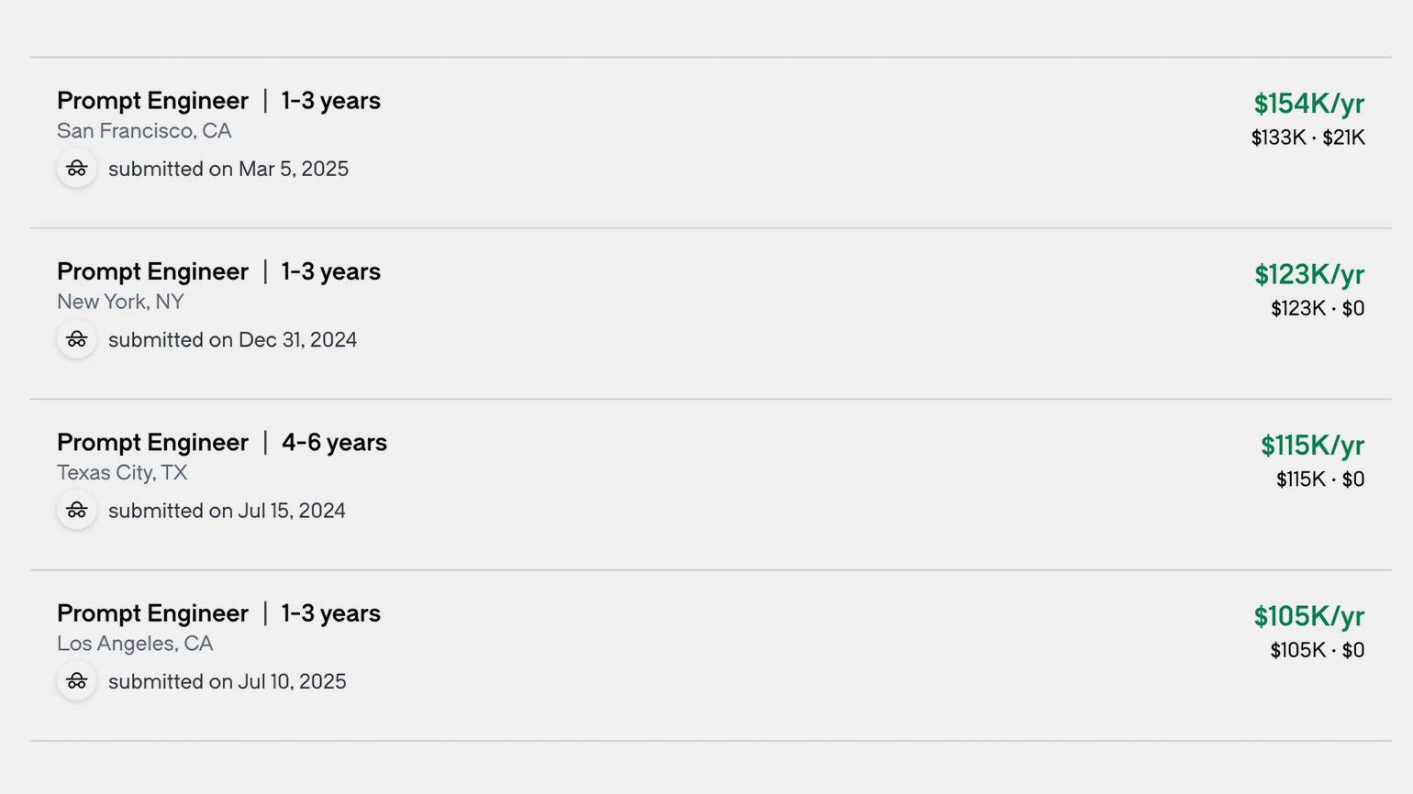Image resolution: width=1413 pixels, height=794 pixels.
Task: Select the $123K/yr total salary
Action: click(1308, 274)
